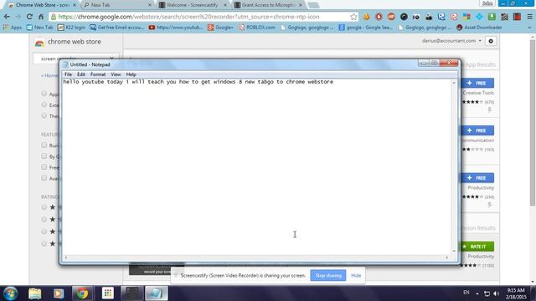Select the Extensions radio button filter

[44, 105]
